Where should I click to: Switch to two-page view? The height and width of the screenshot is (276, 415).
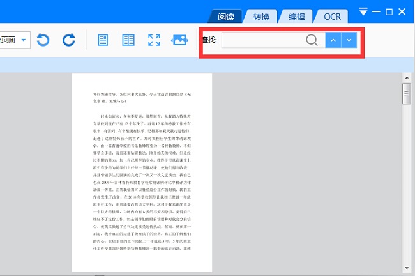point(128,40)
